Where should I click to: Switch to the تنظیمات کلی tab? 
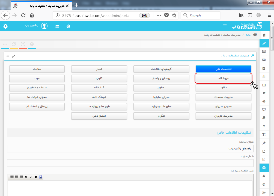coord(223,69)
